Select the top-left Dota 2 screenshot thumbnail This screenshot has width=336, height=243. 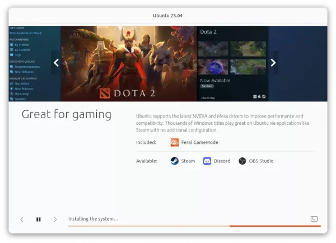coord(213,49)
